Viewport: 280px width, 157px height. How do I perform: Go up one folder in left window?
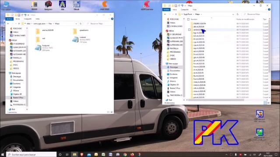click(x=19, y=24)
